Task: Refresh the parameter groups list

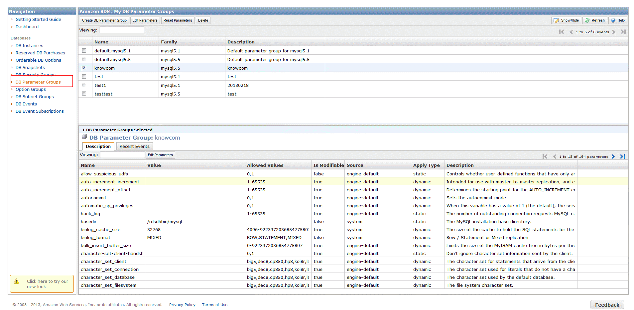Action: (595, 21)
